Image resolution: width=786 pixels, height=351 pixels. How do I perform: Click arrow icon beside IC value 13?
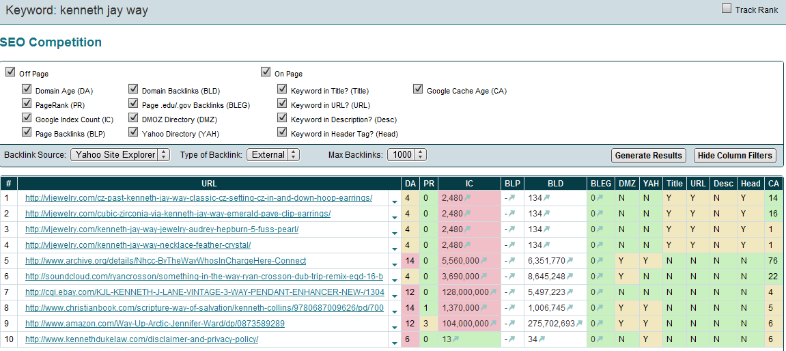pos(455,339)
